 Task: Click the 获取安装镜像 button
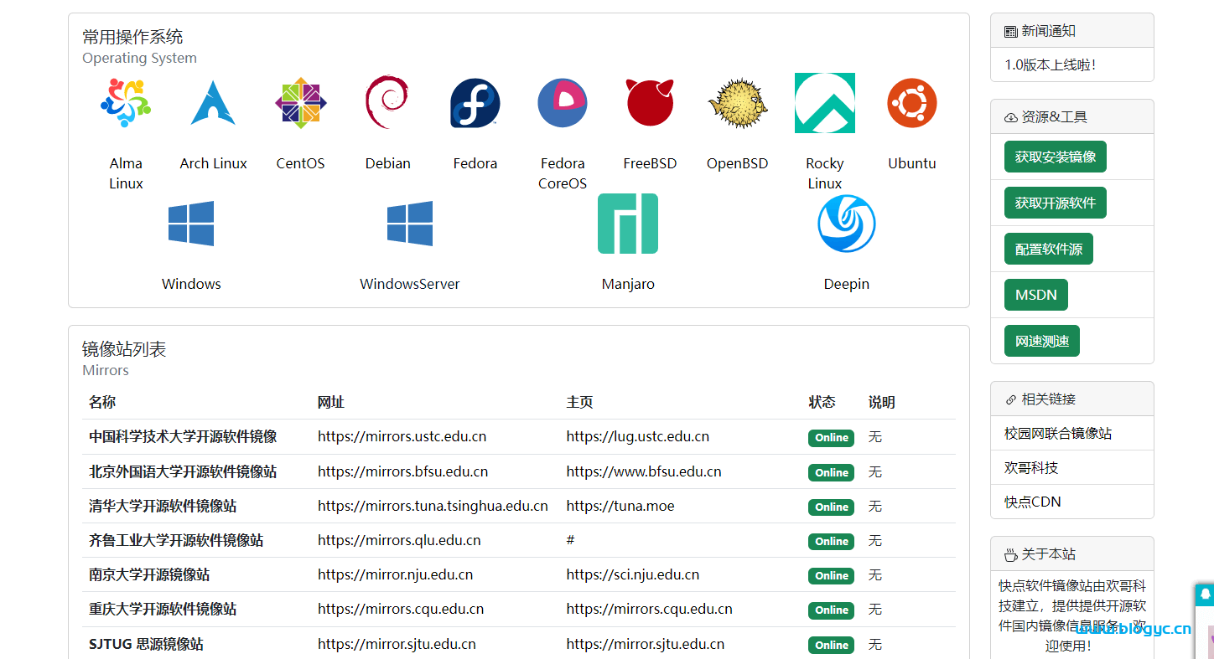point(1056,157)
